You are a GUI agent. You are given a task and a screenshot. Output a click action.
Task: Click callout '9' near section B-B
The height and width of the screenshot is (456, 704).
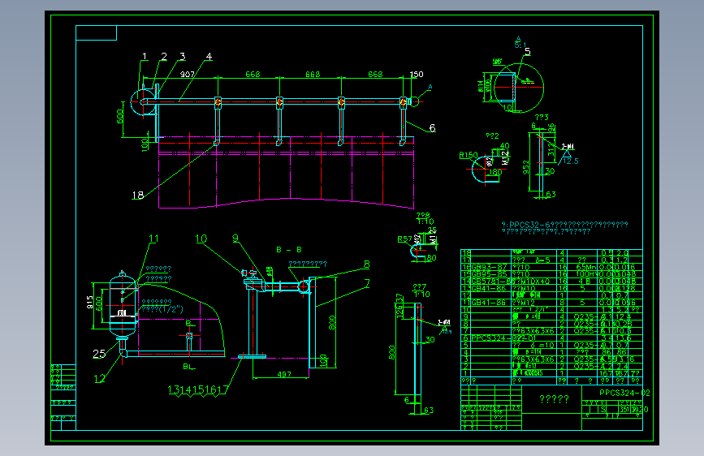coord(235,239)
